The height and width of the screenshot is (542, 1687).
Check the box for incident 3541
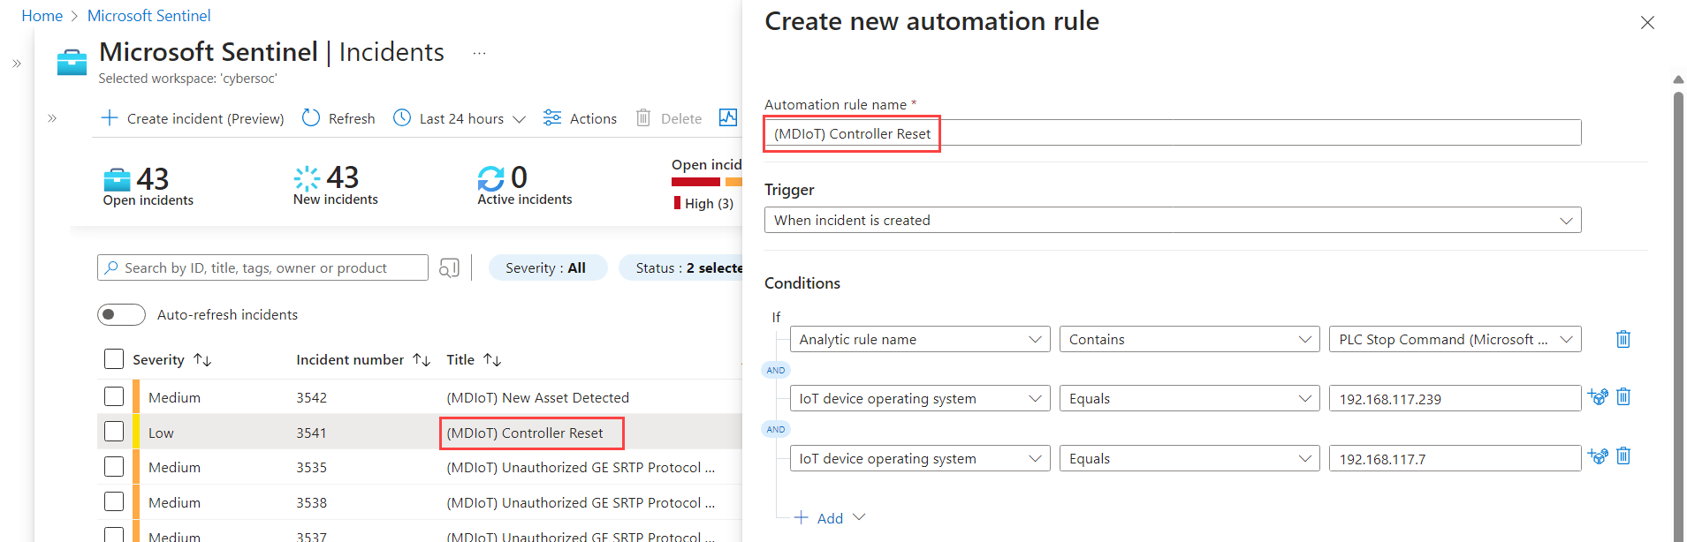(114, 431)
